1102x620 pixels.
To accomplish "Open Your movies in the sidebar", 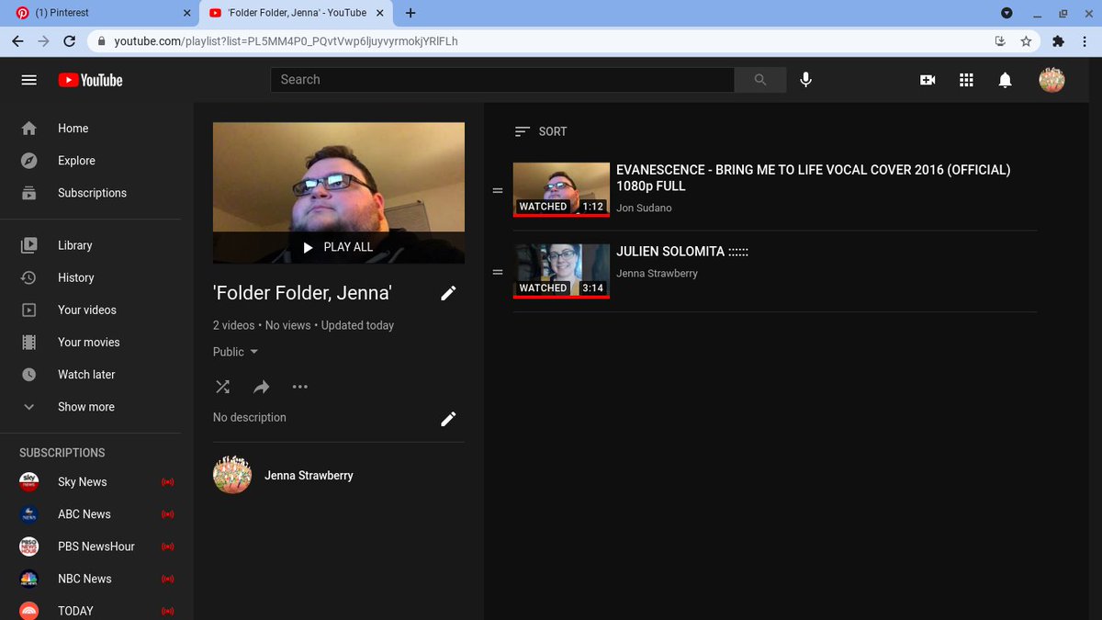I will (x=90, y=342).
